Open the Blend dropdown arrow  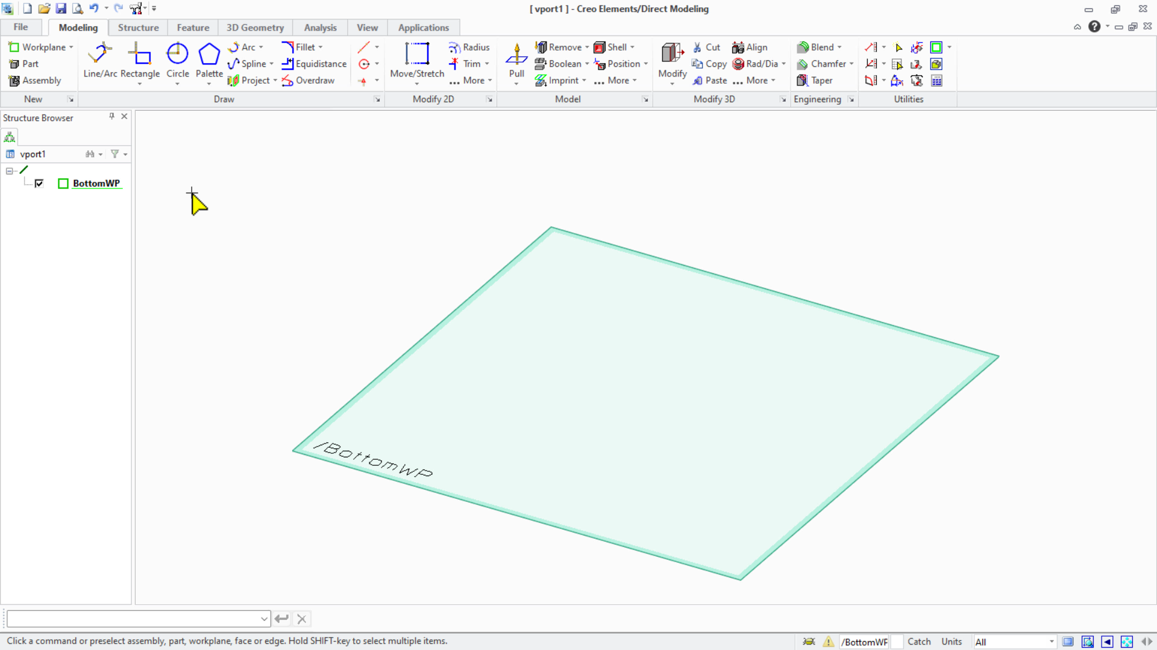pos(839,47)
